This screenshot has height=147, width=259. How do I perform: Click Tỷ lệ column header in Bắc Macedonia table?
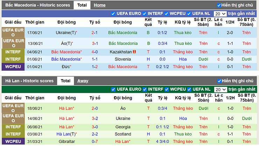coord(162,22)
